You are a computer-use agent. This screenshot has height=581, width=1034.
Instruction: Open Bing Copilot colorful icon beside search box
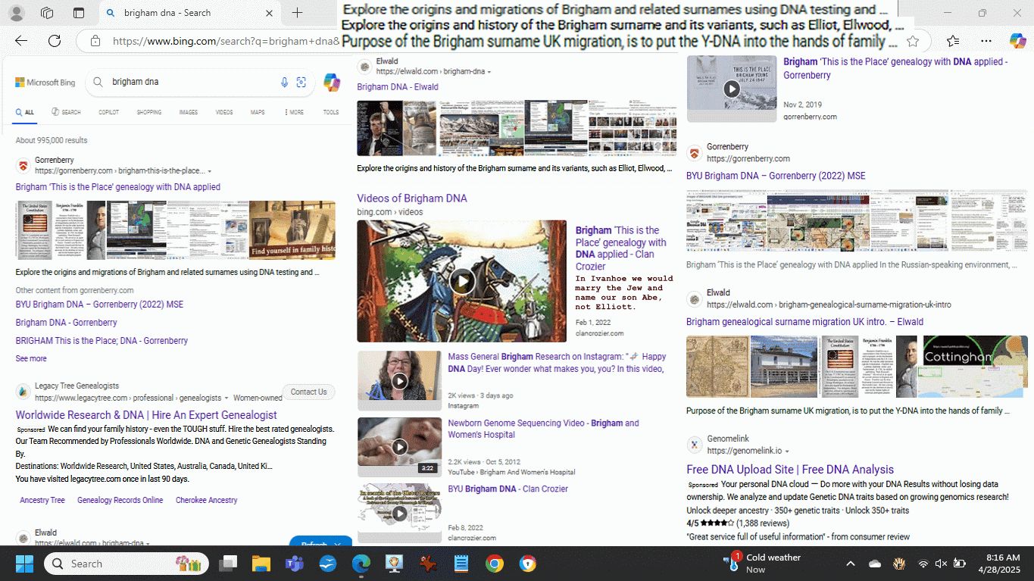(332, 83)
